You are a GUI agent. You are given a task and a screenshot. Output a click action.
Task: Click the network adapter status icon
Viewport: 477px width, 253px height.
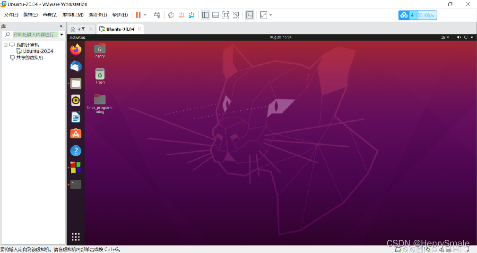pyautogui.click(x=427, y=250)
